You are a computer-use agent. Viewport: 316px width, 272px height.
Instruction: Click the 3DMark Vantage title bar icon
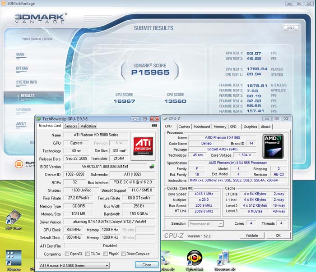tap(3, 4)
